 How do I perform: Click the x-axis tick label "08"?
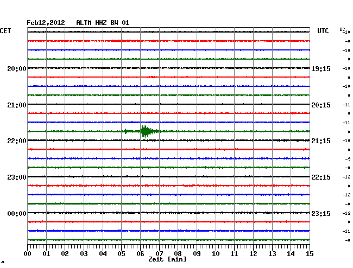point(178,254)
